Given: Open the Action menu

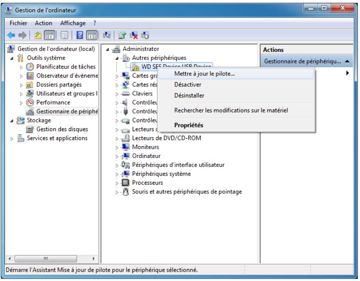Looking at the screenshot, I should (43, 23).
